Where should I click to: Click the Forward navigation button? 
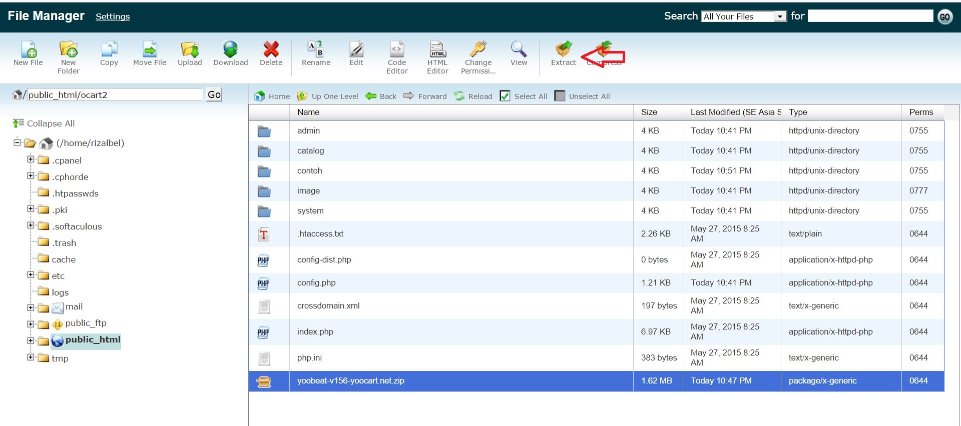click(425, 96)
